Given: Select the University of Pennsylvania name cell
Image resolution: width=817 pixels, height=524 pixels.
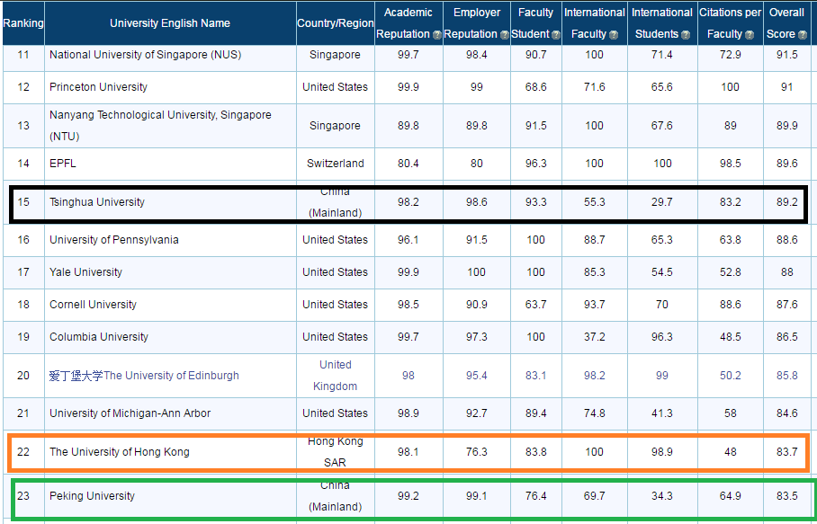Looking at the screenshot, I should click(x=170, y=240).
